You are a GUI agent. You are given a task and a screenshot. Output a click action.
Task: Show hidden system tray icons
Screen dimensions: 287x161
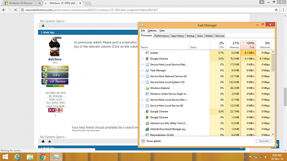[245, 157]
